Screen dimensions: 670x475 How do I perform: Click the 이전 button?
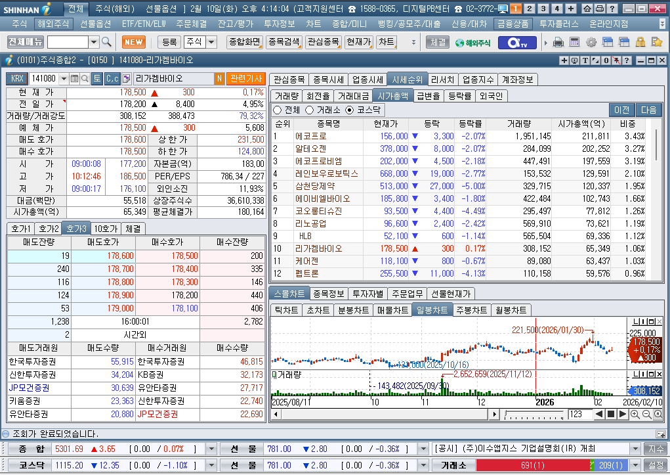(x=621, y=110)
